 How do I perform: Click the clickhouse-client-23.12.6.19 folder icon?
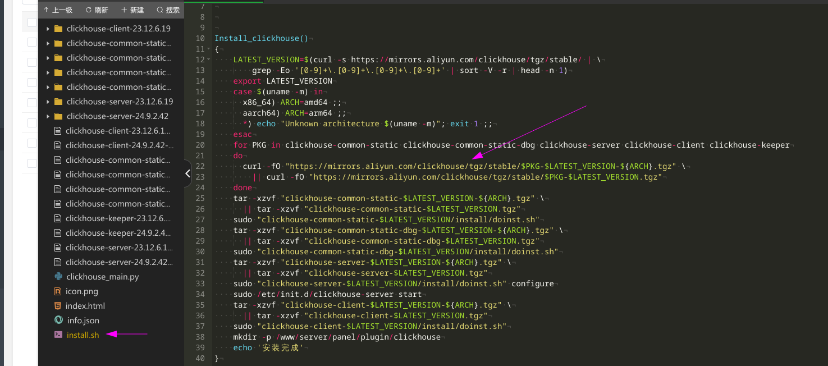[58, 29]
